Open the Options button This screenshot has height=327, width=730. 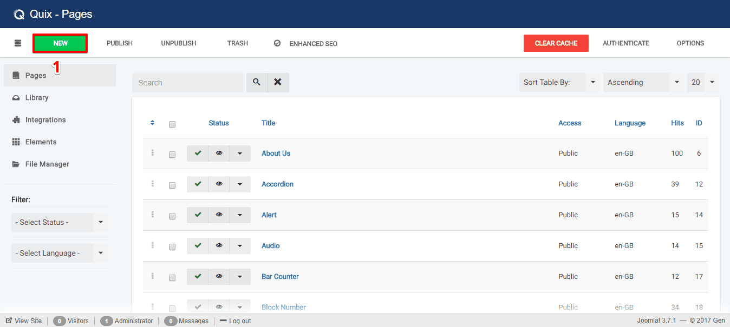690,43
